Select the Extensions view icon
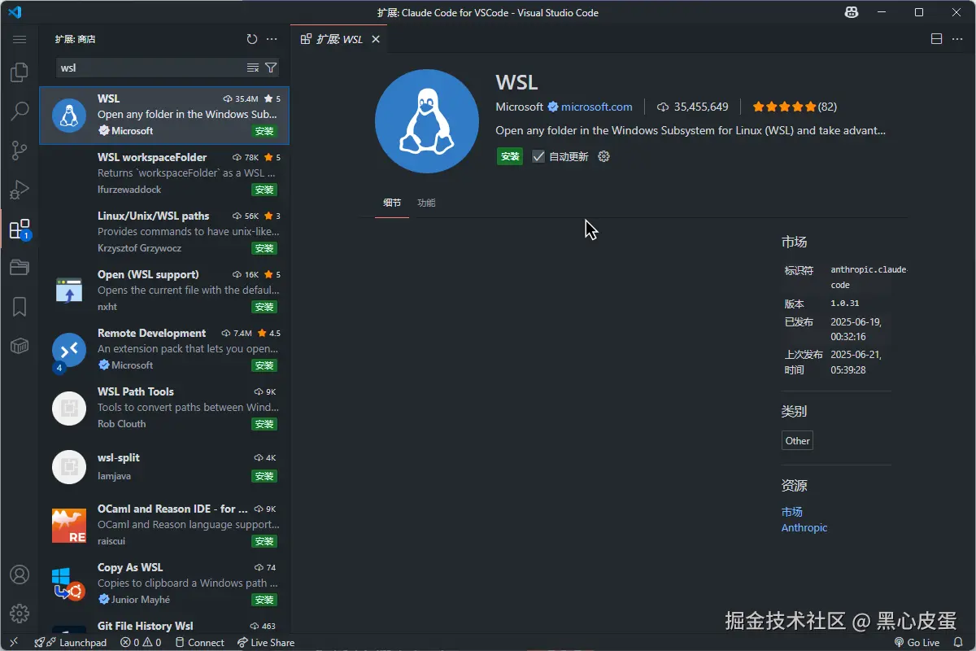The width and height of the screenshot is (976, 651). 20,229
